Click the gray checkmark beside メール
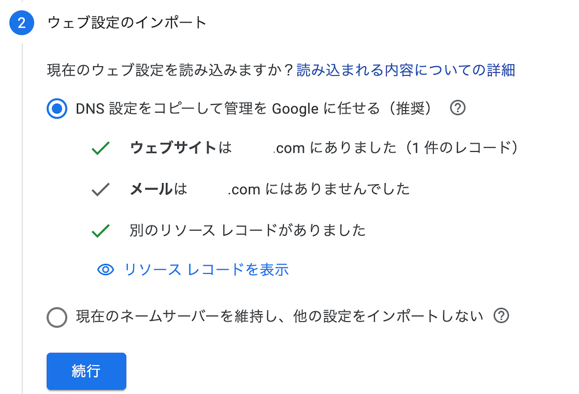Viewport: 579px width, 394px height. [100, 189]
